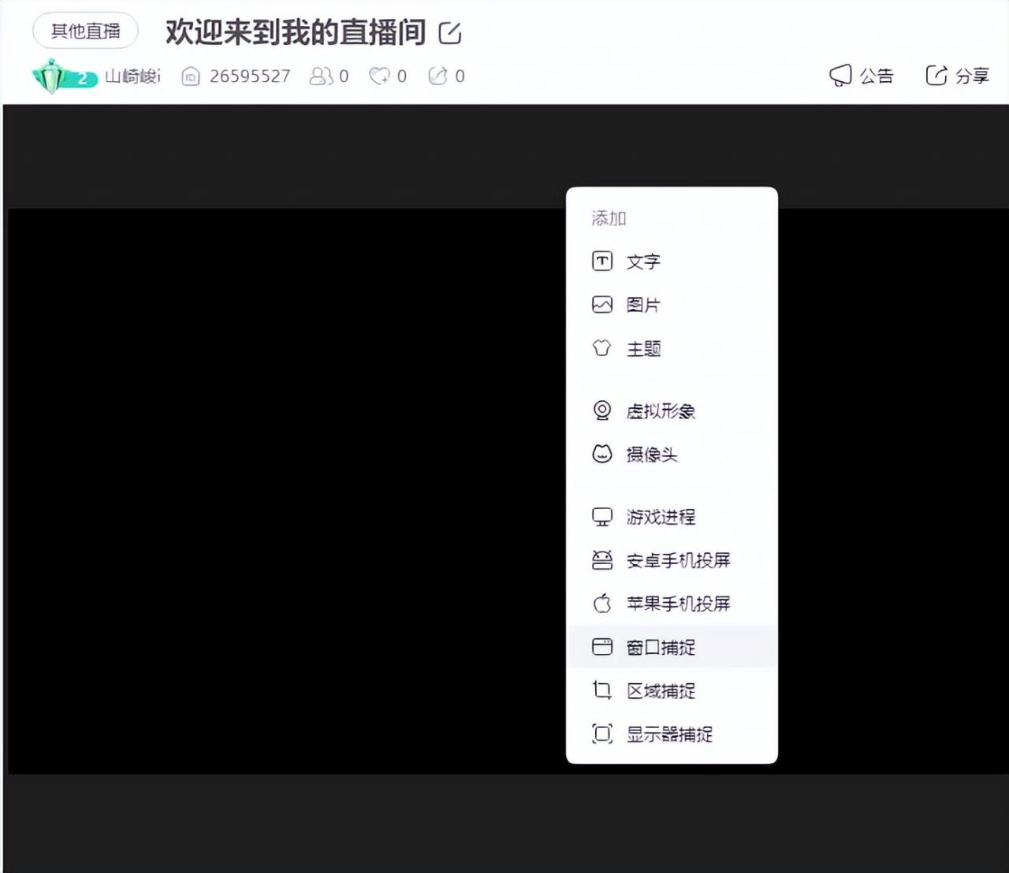Click the 显示器捕捉 display capture icon
The image size is (1009, 873).
(602, 734)
